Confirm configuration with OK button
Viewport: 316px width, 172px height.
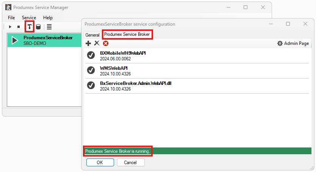pos(100,163)
